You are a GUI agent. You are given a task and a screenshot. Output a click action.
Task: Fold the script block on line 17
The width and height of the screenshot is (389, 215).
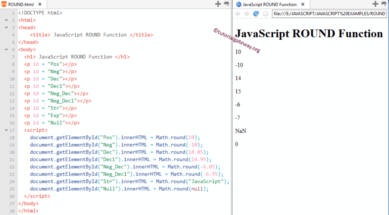[x=6, y=130]
